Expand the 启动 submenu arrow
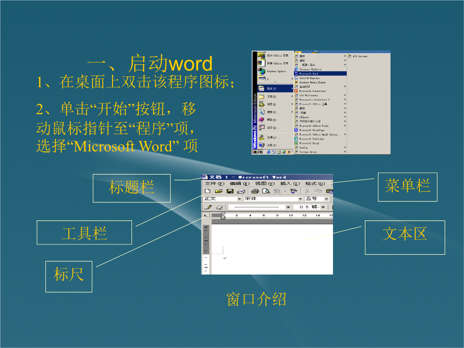This screenshot has height=348, width=464. click(x=345, y=61)
